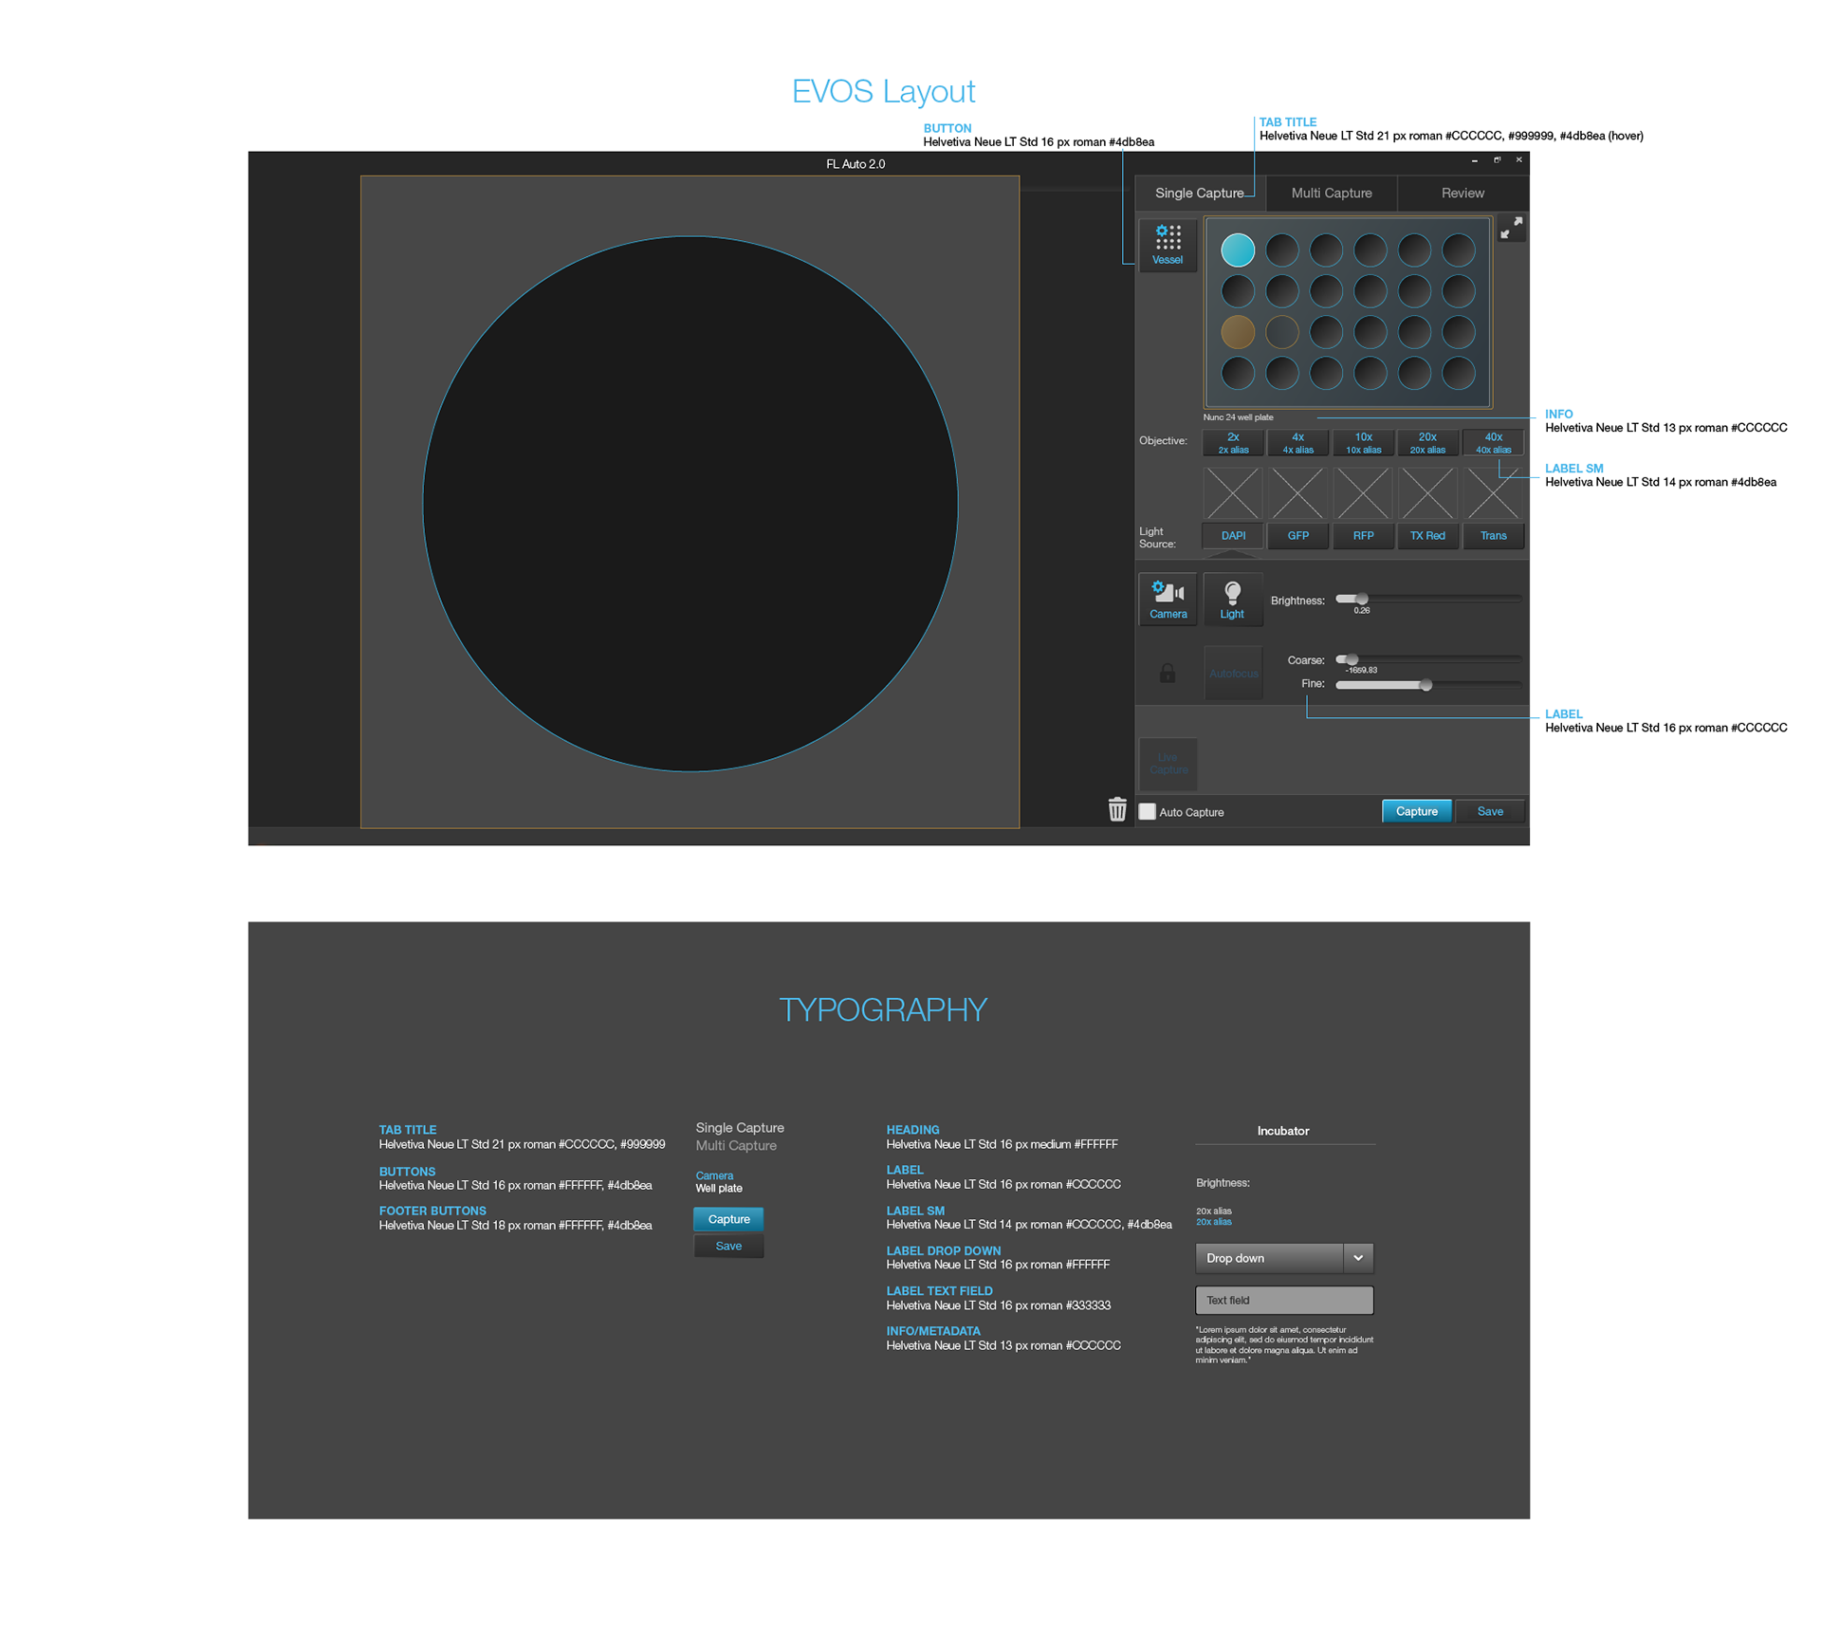Click into the sample Text field
Viewport: 1821px width, 1646px height.
(1284, 1301)
